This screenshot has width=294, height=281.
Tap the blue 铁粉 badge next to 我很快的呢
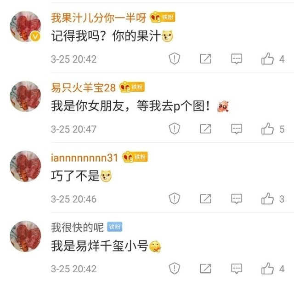114,227
